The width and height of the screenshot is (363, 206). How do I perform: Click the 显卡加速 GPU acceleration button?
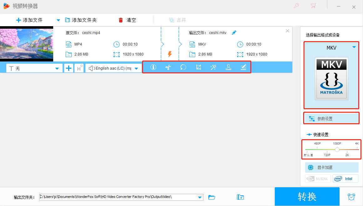point(332,167)
